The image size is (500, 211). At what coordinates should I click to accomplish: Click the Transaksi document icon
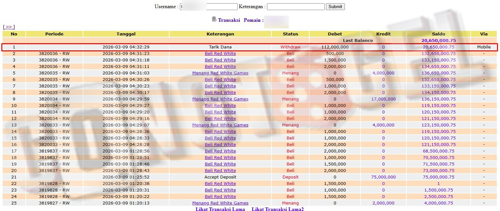[x=214, y=19]
